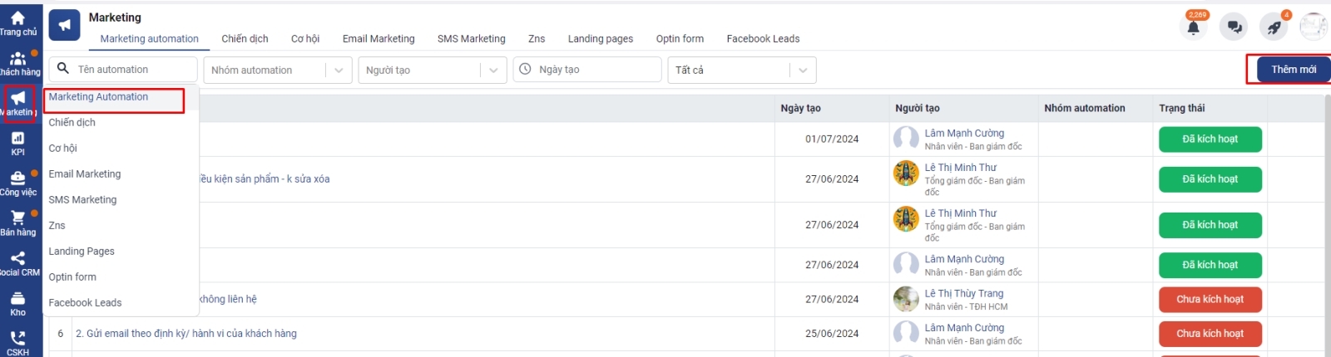Click the rocket icon in header
1331x357 pixels.
point(1274,27)
